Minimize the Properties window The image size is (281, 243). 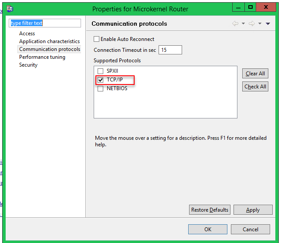(238, 7)
